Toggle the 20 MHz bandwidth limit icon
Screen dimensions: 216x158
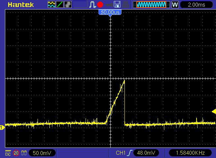click(16, 153)
